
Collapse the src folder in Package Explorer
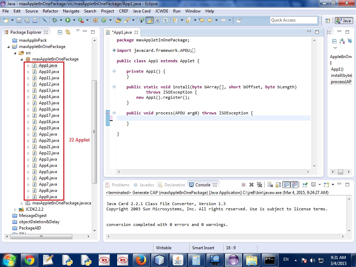[x=15, y=53]
